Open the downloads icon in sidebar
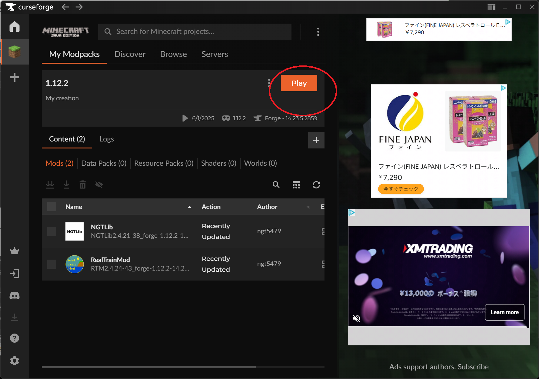 click(15, 317)
